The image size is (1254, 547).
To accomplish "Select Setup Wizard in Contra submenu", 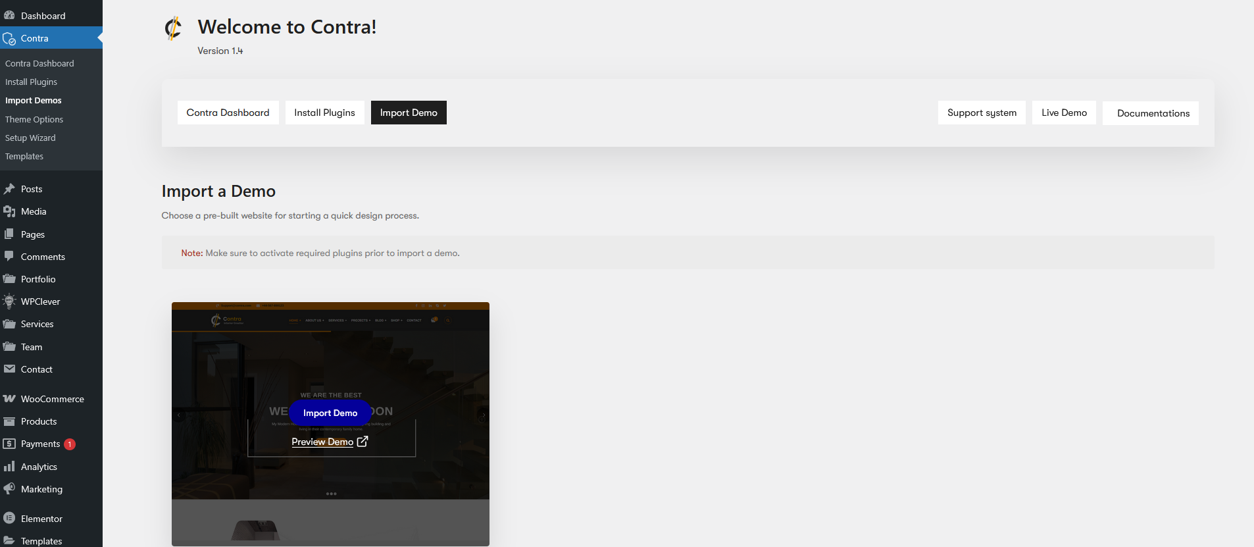I will 30,138.
